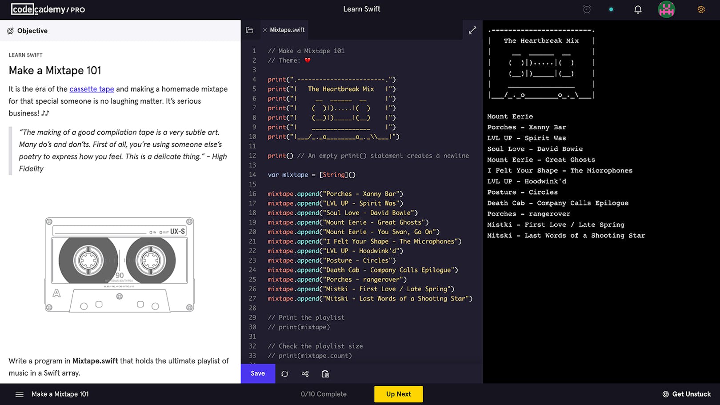Check the streak timer clock icon
Image resolution: width=720 pixels, height=405 pixels.
587,9
